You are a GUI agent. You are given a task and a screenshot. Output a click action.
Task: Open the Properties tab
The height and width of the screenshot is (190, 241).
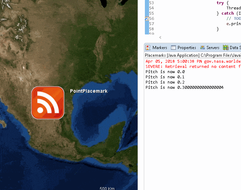pyautogui.click(x=184, y=48)
